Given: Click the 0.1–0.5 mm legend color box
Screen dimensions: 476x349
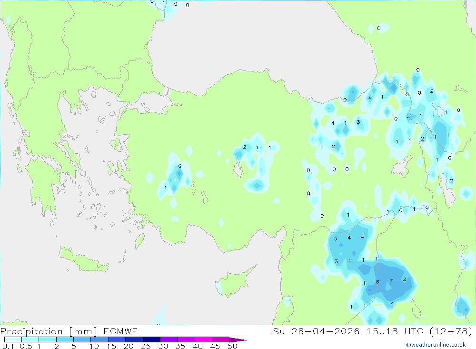Looking at the screenshot, I should (x=13, y=339).
